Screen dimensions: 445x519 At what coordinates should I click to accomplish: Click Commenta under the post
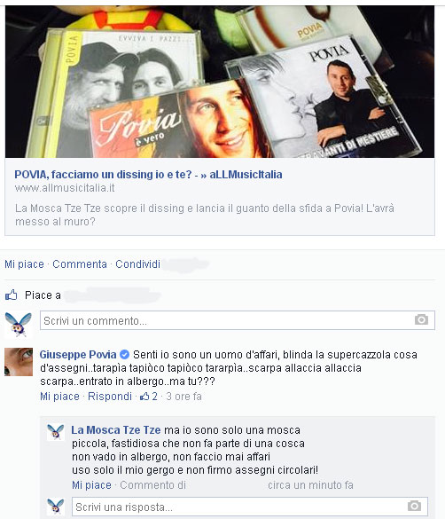click(80, 264)
